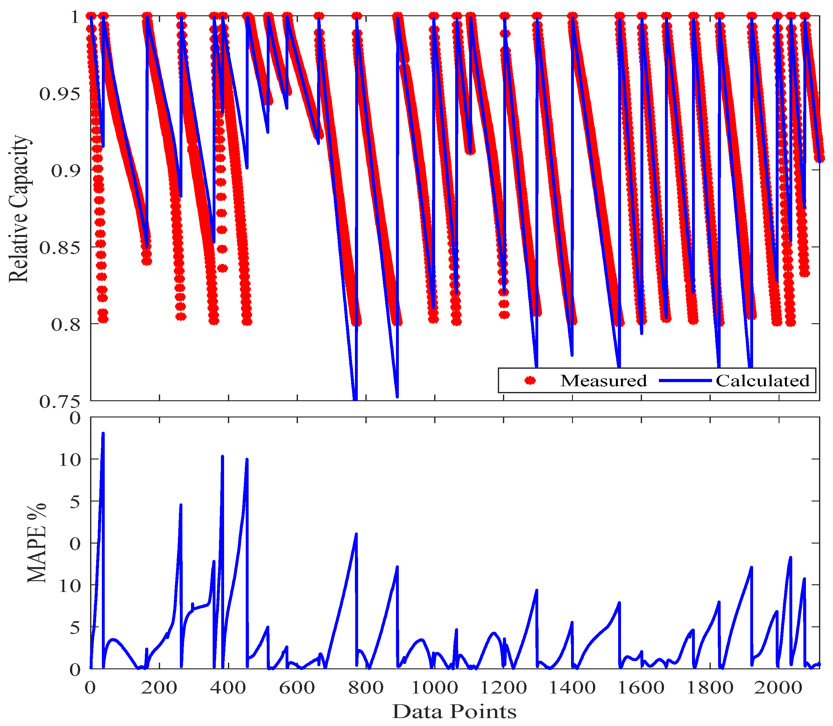This screenshot has width=833, height=726.
Task: Click the MAPE % axis label
Action: [x=37, y=543]
